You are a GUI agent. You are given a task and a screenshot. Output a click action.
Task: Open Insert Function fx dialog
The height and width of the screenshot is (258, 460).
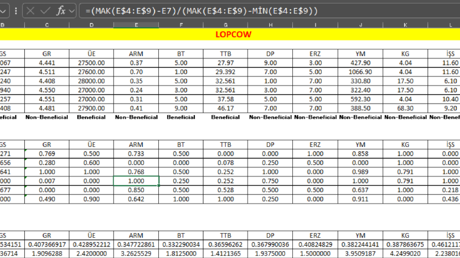[x=61, y=11]
